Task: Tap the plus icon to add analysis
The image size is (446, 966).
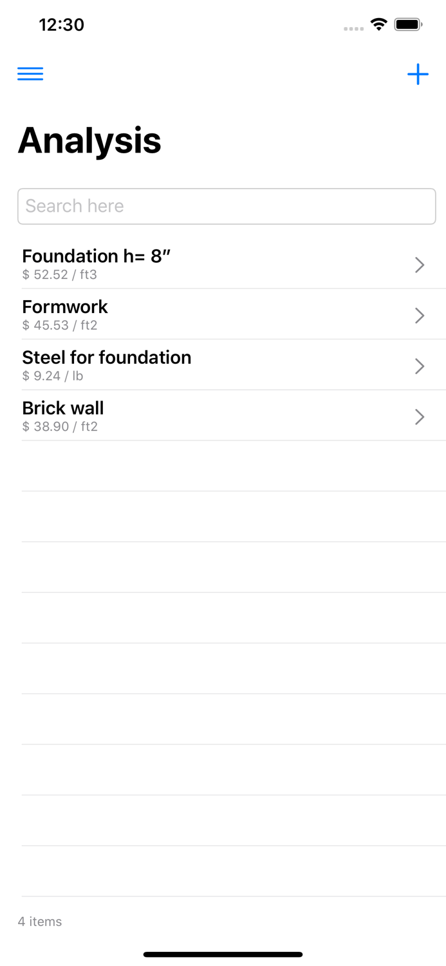Action: (418, 74)
